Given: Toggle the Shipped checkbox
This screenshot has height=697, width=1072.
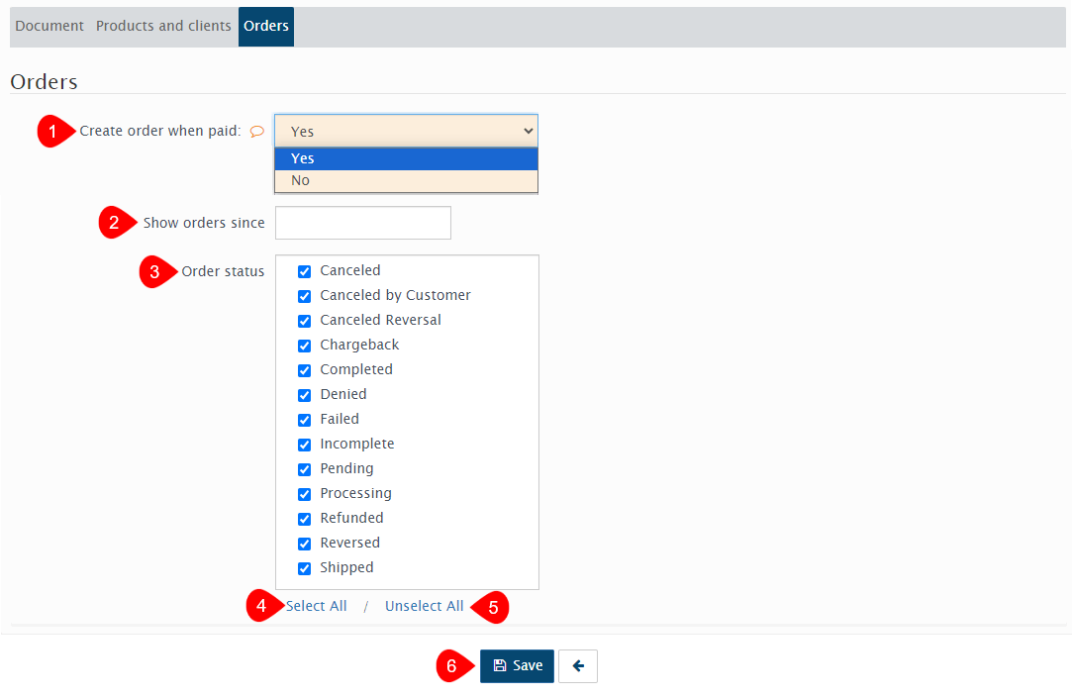Looking at the screenshot, I should [305, 568].
